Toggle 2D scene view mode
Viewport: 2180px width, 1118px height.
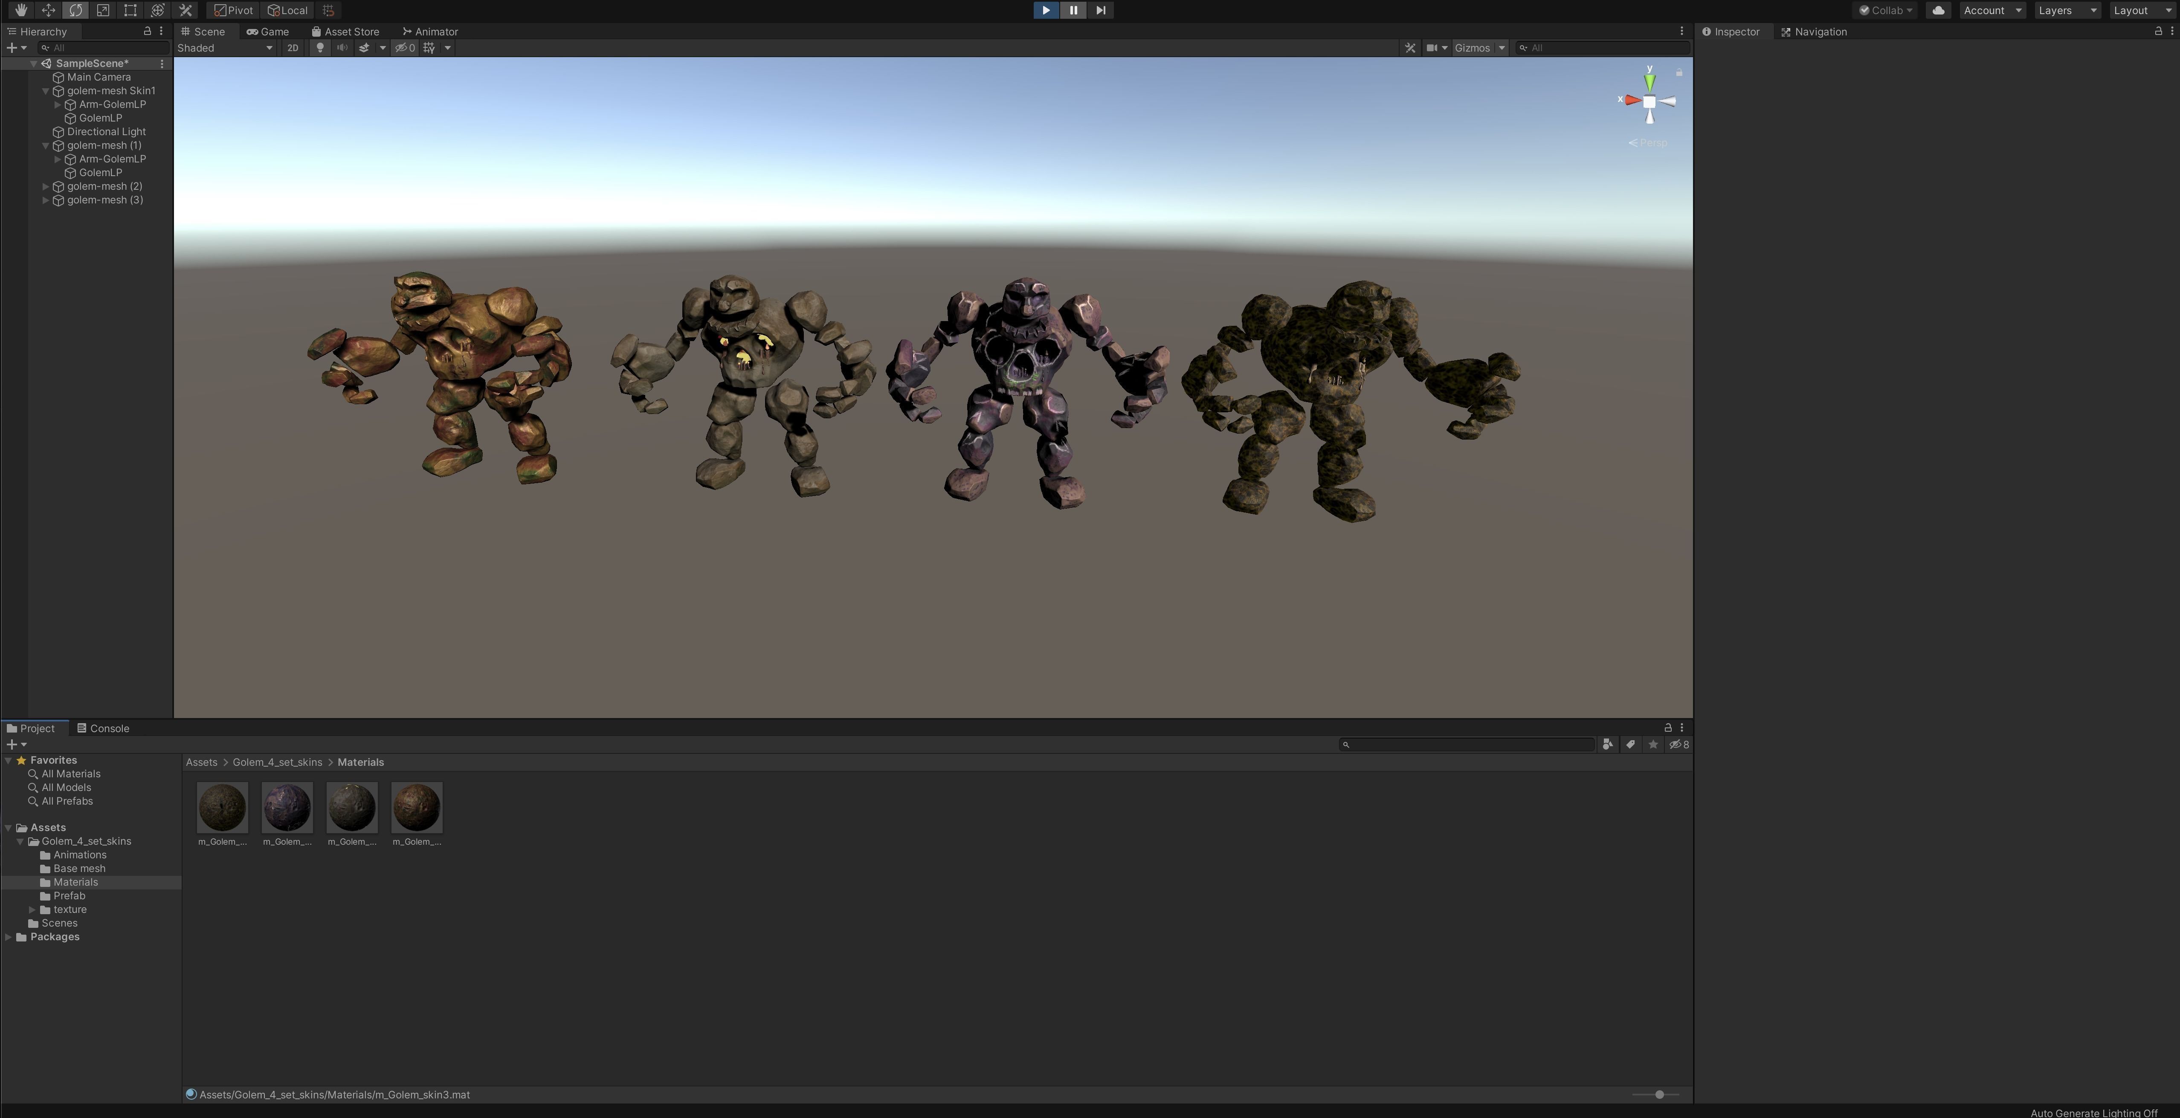tap(293, 48)
